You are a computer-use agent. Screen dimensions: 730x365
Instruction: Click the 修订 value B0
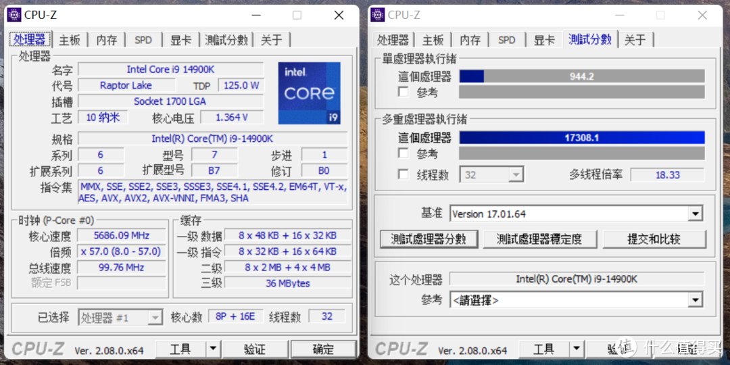[x=324, y=170]
